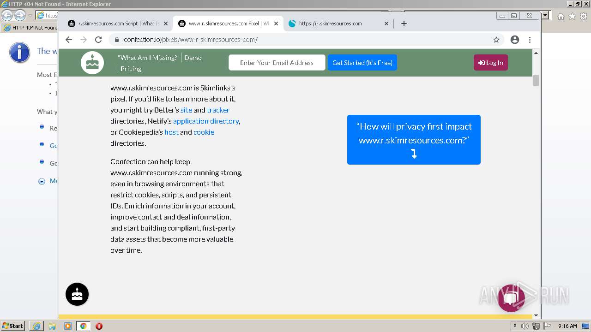Click the red stop-sign taskbar icon

pos(99,326)
